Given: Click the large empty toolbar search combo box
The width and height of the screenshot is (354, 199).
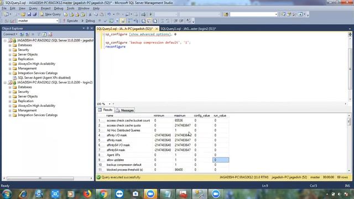Looking at the screenshot, I should click(253, 14).
